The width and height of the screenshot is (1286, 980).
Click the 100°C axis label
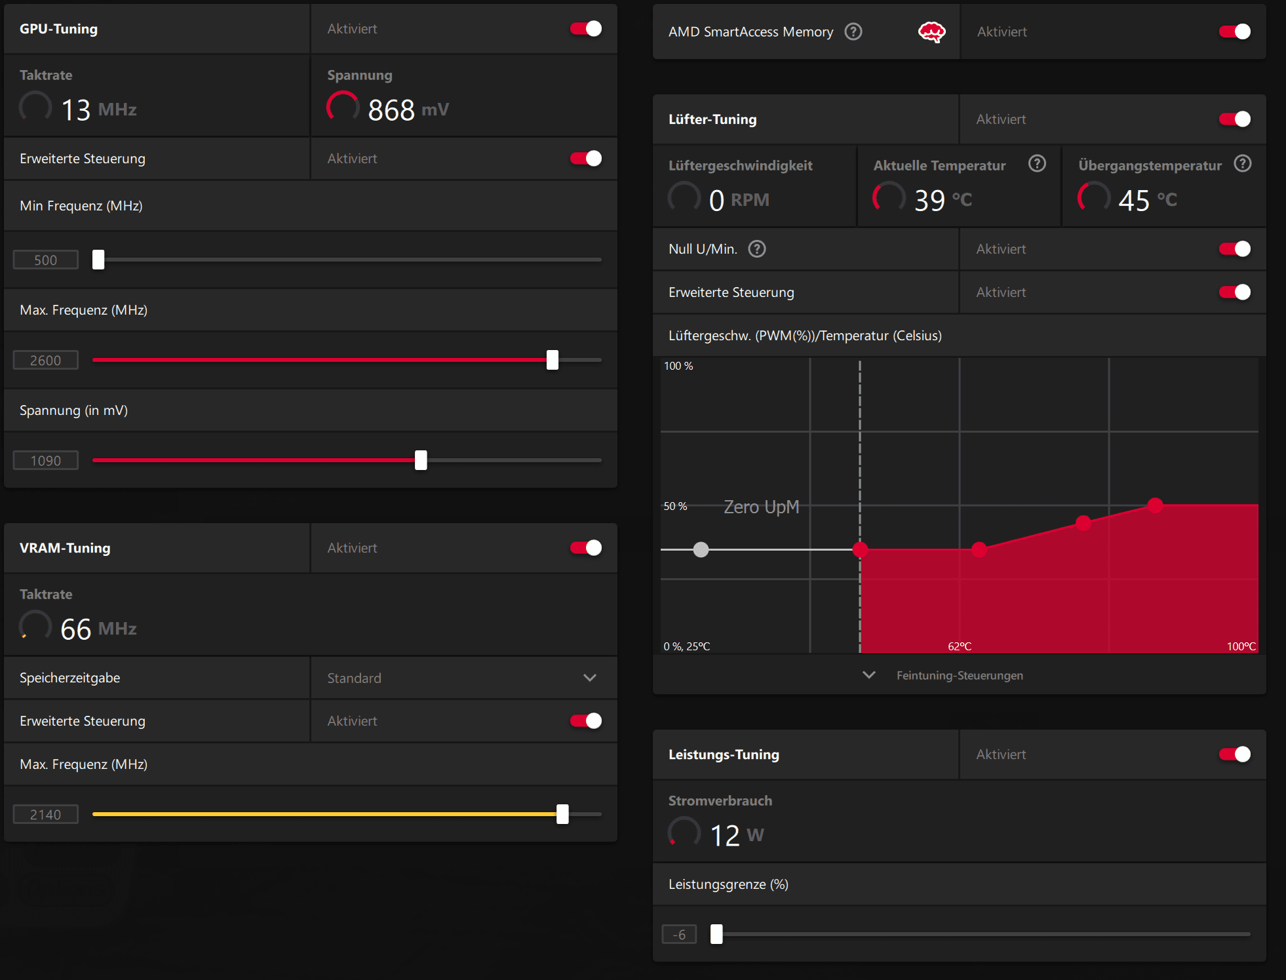pyautogui.click(x=1241, y=646)
